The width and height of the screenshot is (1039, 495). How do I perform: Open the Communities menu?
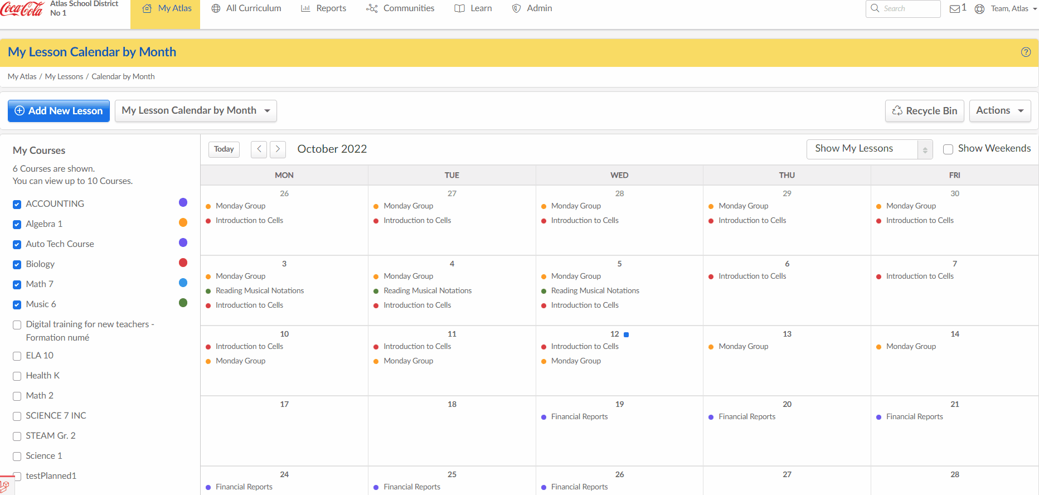[x=400, y=8]
